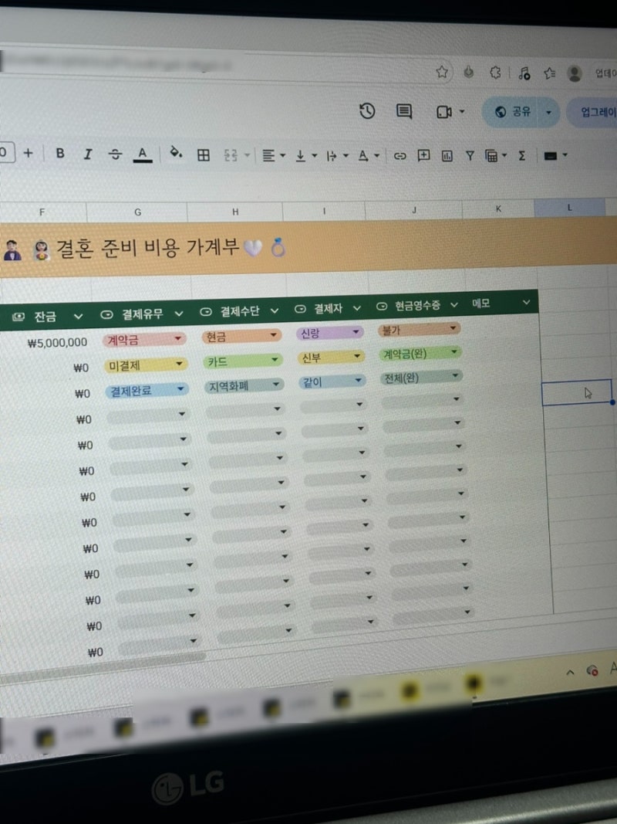Insert a comment with the plus-comment icon
This screenshot has width=617, height=824.
pyautogui.click(x=423, y=155)
